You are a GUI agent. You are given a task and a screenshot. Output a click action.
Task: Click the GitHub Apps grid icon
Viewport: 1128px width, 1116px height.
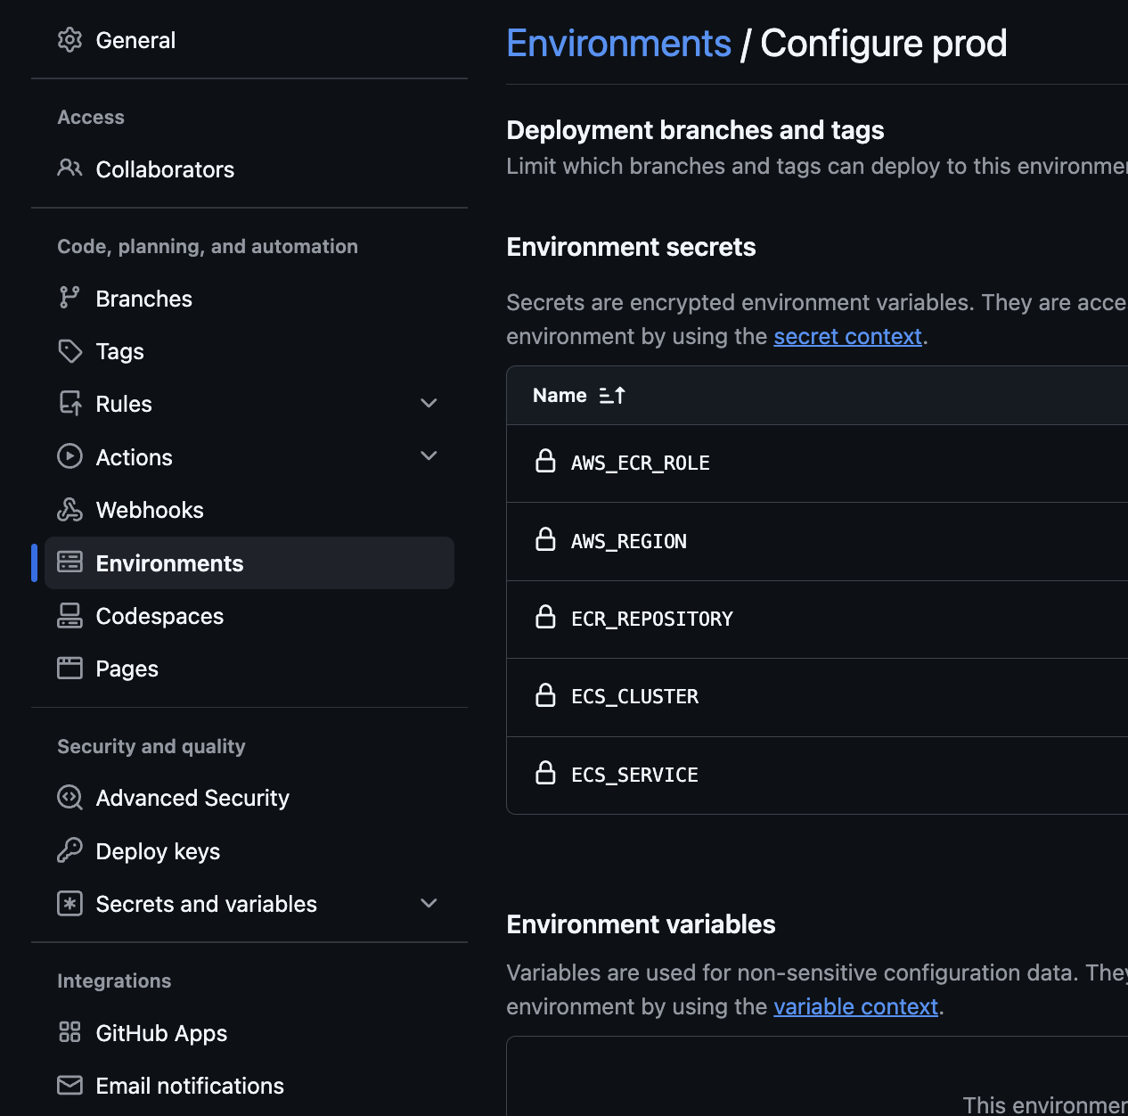click(69, 1032)
